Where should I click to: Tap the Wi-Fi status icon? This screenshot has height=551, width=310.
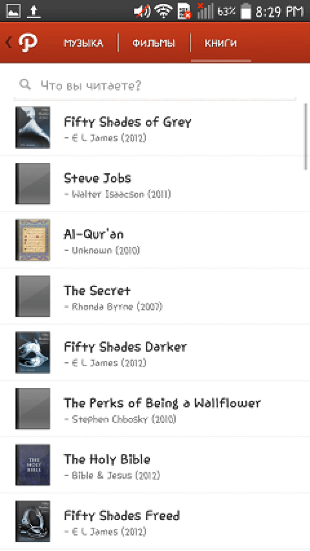(163, 11)
